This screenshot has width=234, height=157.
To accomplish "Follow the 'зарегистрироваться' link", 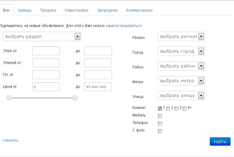I will (124, 26).
